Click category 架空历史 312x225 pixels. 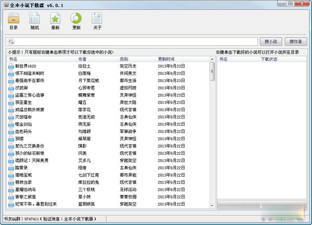128,66
